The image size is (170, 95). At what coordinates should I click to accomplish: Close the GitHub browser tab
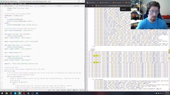(x=97, y=3)
